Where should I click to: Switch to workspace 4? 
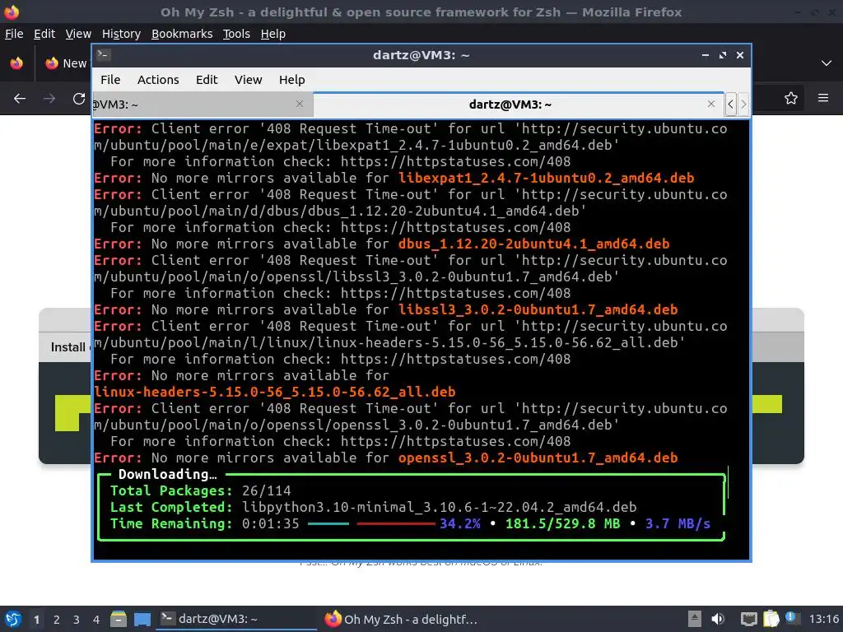click(96, 619)
